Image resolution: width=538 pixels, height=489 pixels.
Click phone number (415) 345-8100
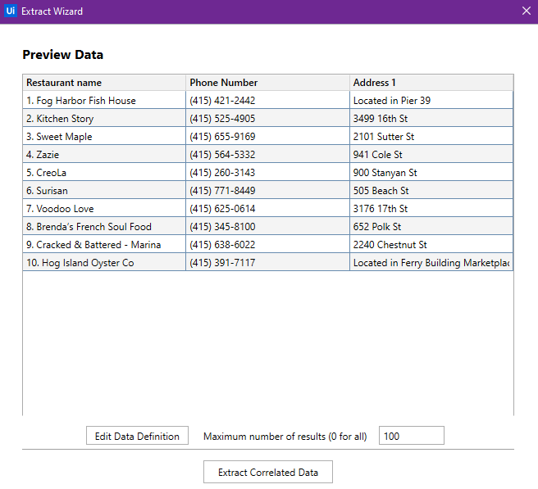coord(267,227)
